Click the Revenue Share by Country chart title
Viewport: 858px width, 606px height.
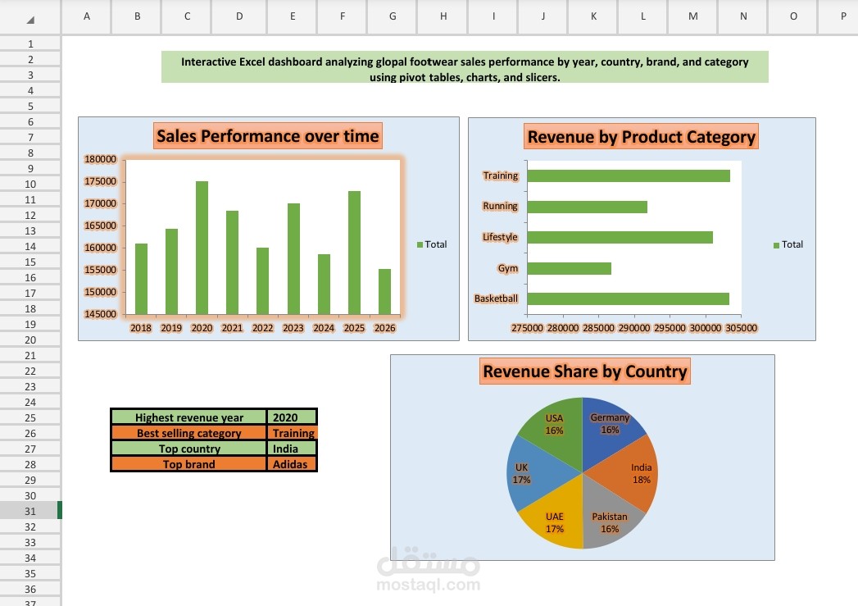[x=584, y=371]
